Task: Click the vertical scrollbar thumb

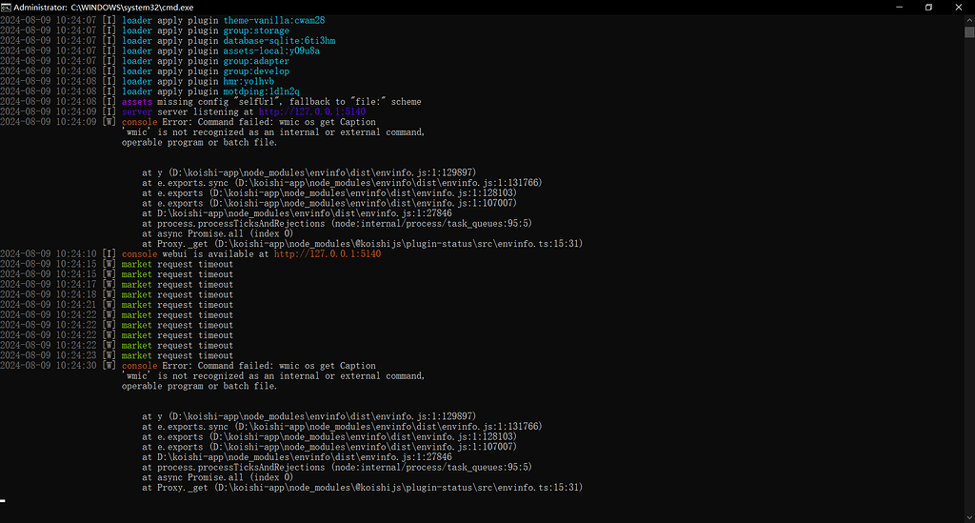Action: click(969, 32)
